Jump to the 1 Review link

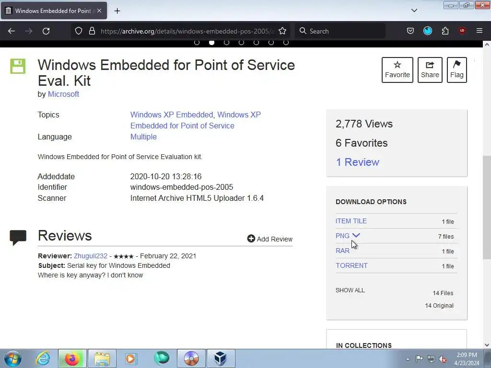pos(358,162)
